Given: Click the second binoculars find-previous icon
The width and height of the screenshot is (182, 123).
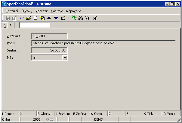Looking at the screenshot, I should 88,18.
